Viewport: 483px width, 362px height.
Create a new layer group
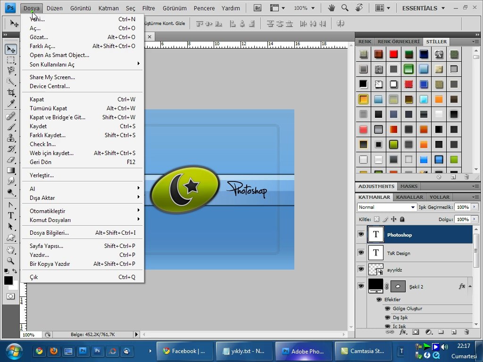click(x=441, y=332)
